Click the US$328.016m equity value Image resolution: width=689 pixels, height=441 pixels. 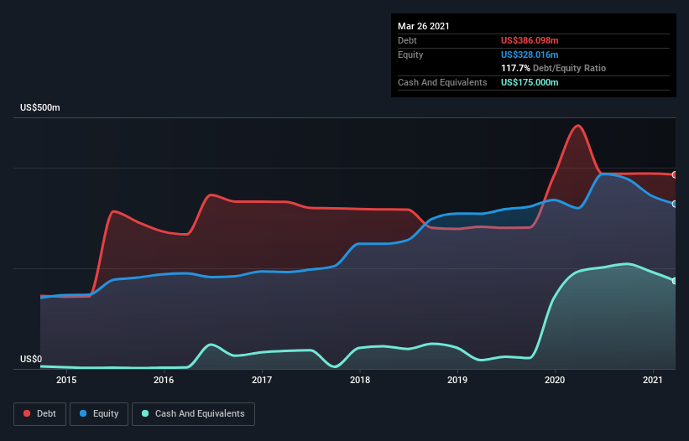pyautogui.click(x=530, y=54)
